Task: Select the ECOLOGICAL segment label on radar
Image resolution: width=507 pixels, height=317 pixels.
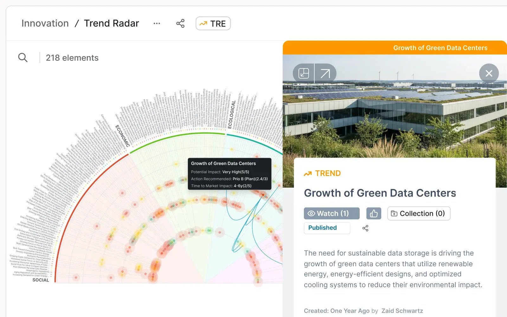Action: 232,114
